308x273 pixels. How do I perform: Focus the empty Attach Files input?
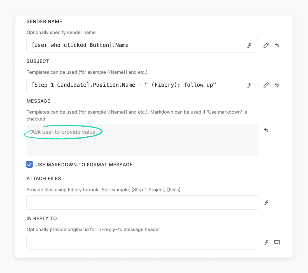coord(142,203)
